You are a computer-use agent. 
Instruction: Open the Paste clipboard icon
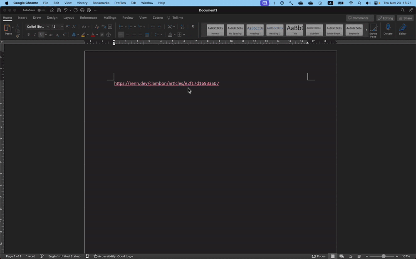[x=8, y=27]
